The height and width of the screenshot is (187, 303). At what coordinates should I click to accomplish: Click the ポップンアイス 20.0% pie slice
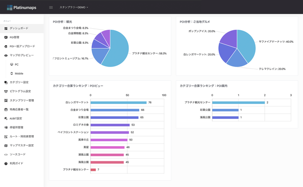pos(230,39)
